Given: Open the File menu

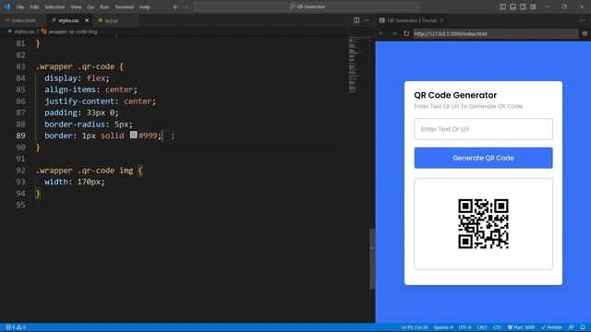Looking at the screenshot, I should [20, 6].
